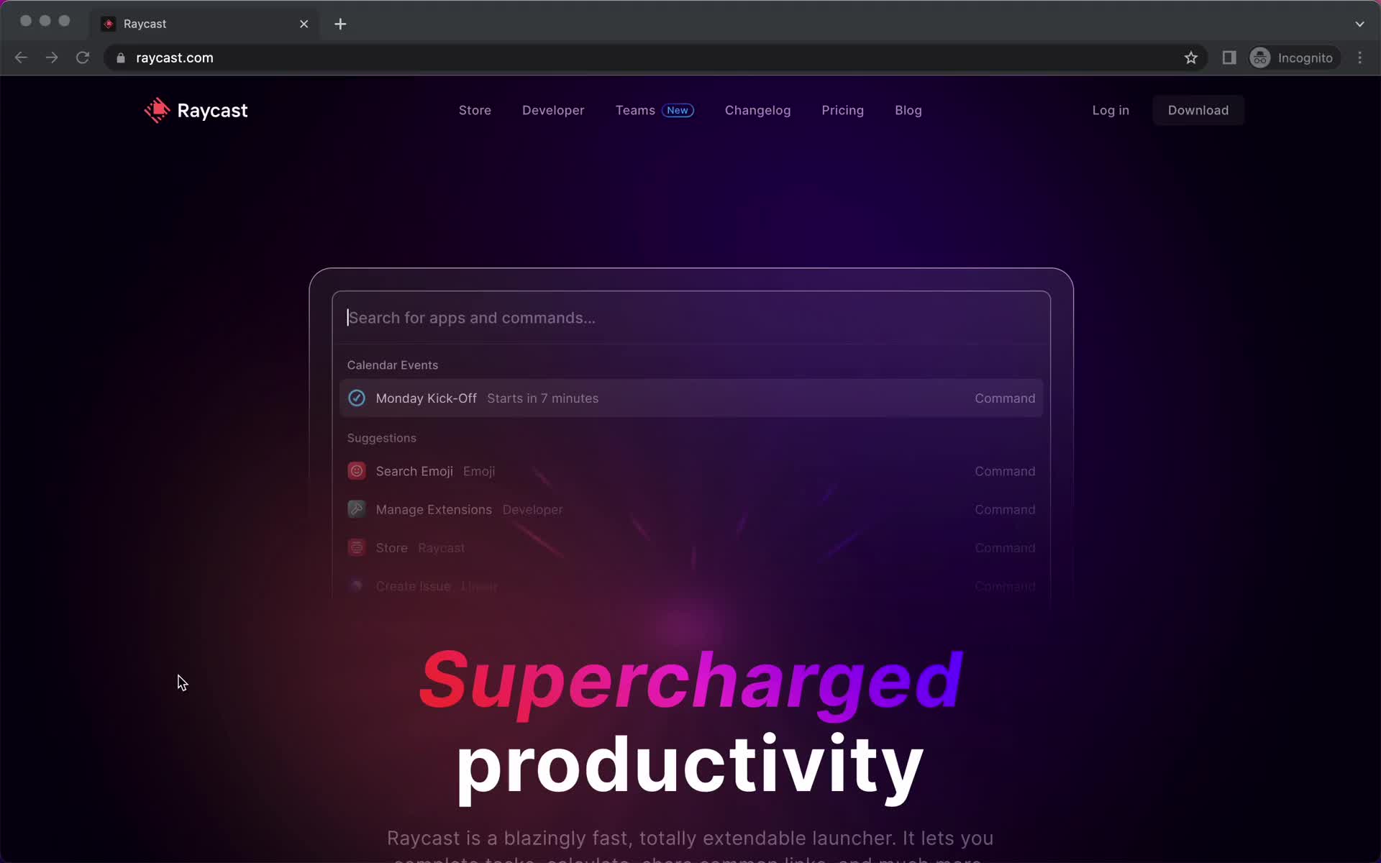Click the Store navigation icon

[x=474, y=109]
